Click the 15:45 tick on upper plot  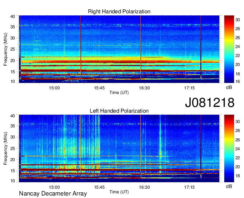coord(99,88)
